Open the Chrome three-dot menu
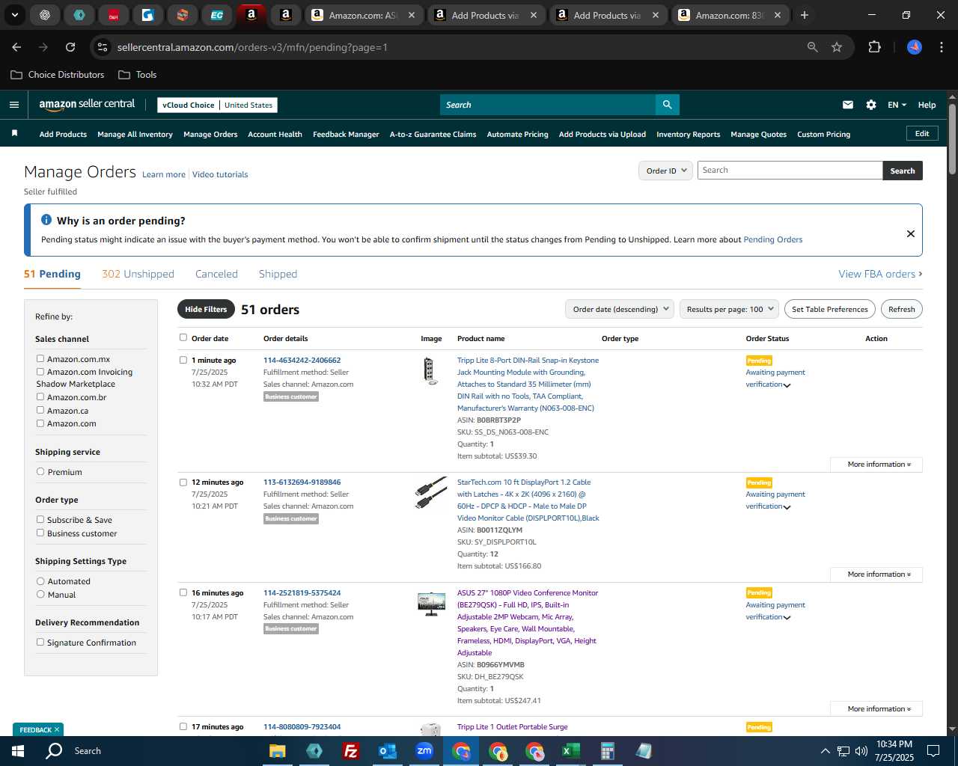The image size is (958, 766). click(x=940, y=47)
